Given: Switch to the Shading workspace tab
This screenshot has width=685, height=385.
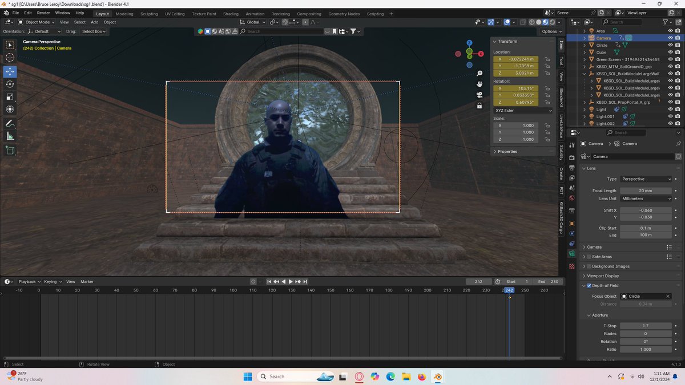Looking at the screenshot, I should pyautogui.click(x=231, y=14).
